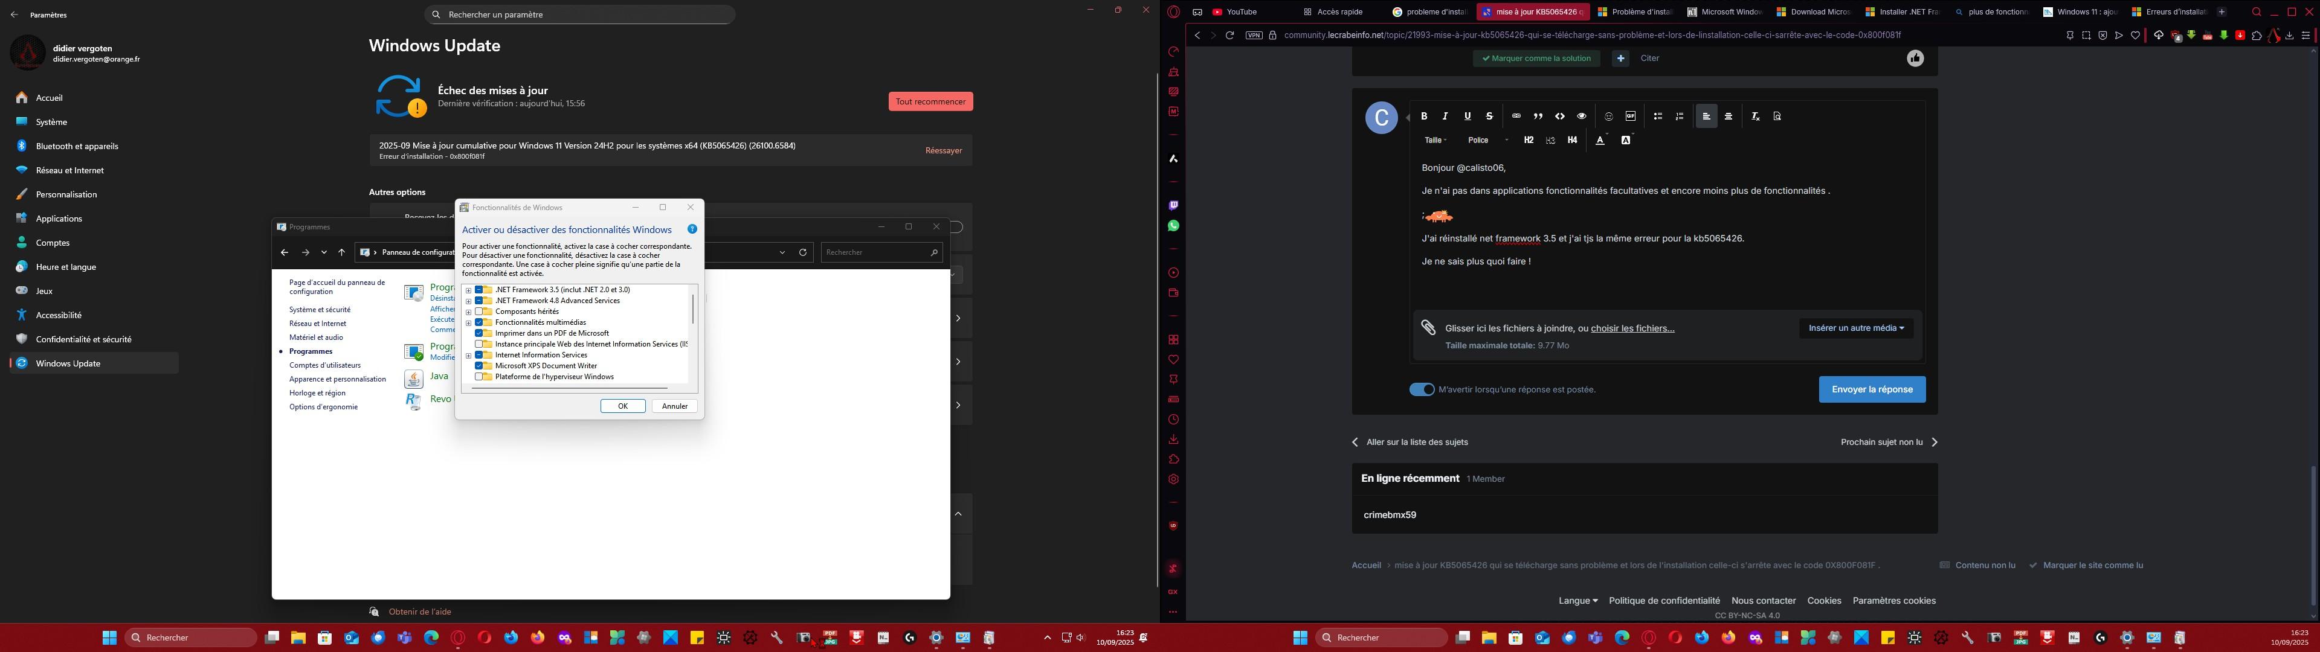This screenshot has width=2320, height=652.
Task: Open Windows Start menu on left taskbar
Action: [x=109, y=638]
